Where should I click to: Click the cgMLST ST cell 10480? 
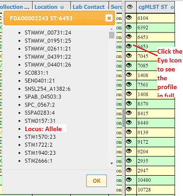156,180
